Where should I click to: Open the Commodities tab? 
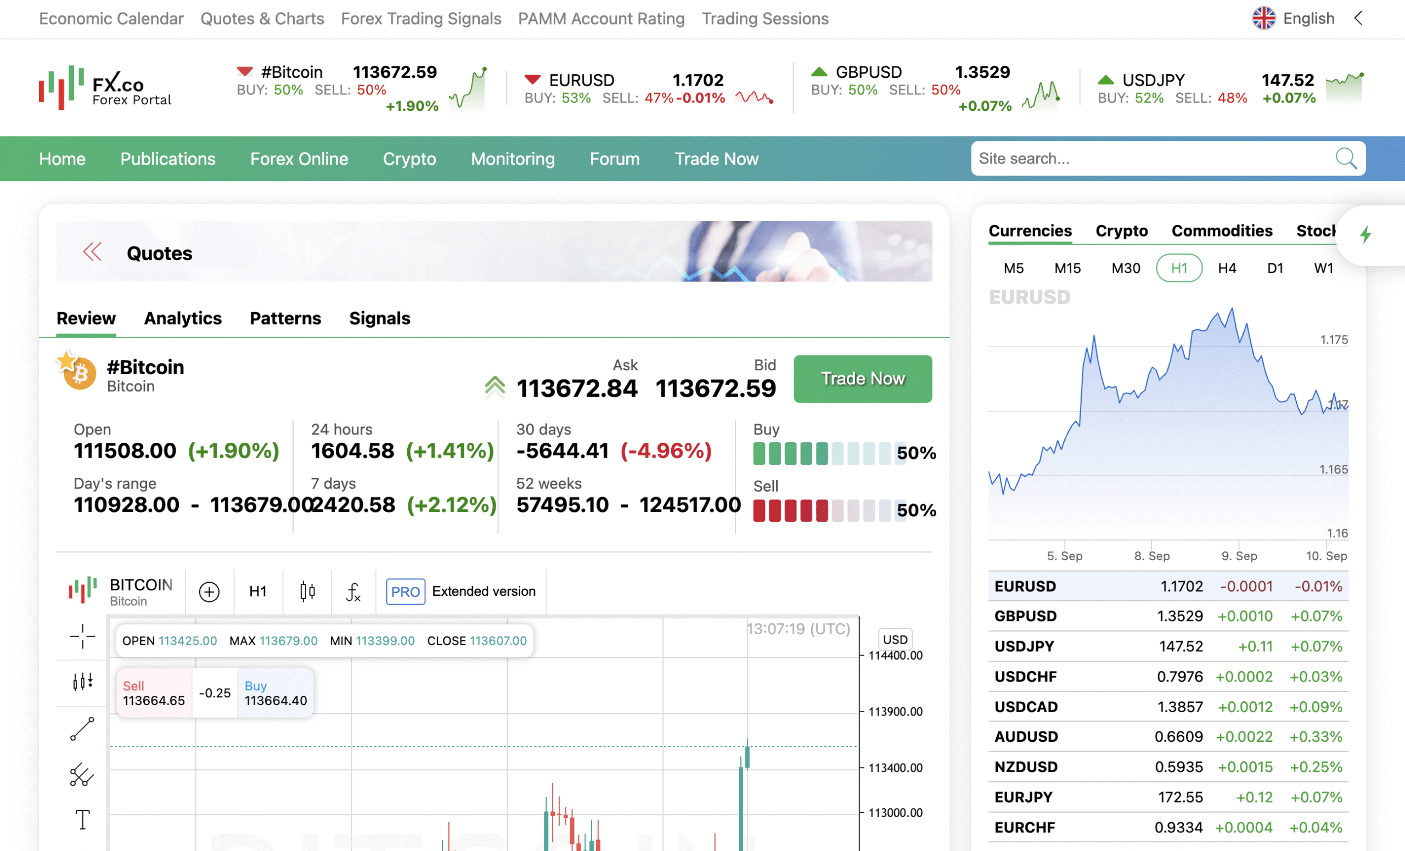(1221, 231)
